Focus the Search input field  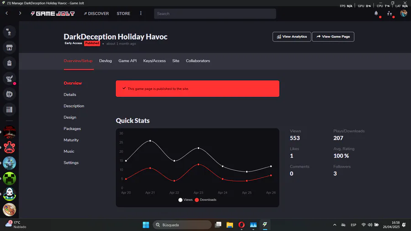pos(215,14)
